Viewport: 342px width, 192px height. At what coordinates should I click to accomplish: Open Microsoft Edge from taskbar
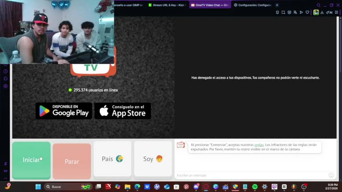click(x=137, y=187)
